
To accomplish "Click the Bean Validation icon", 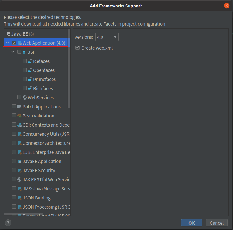I will pyautogui.click(x=19, y=116).
